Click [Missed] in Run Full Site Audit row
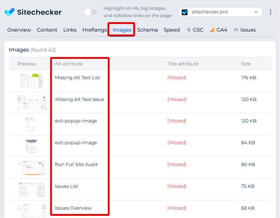 tap(177, 165)
